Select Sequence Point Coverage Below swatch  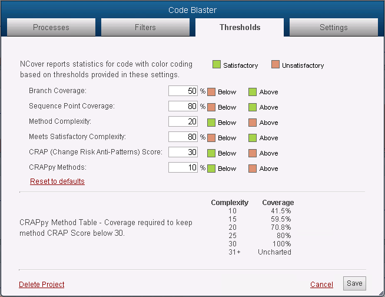point(211,107)
